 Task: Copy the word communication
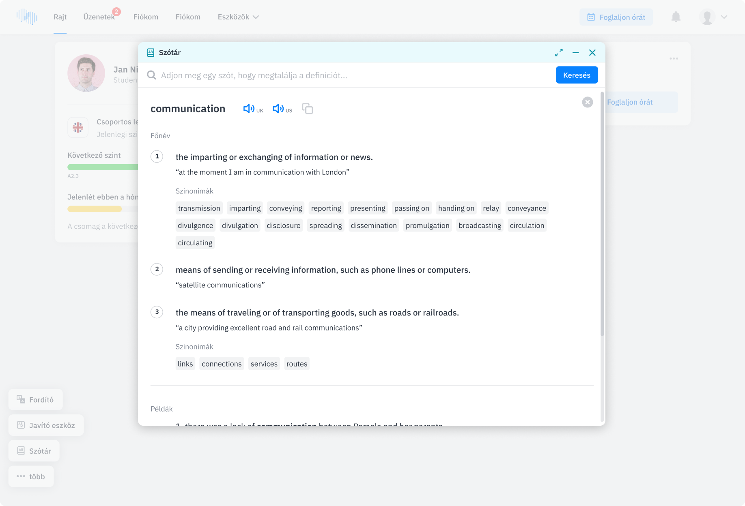pos(308,109)
